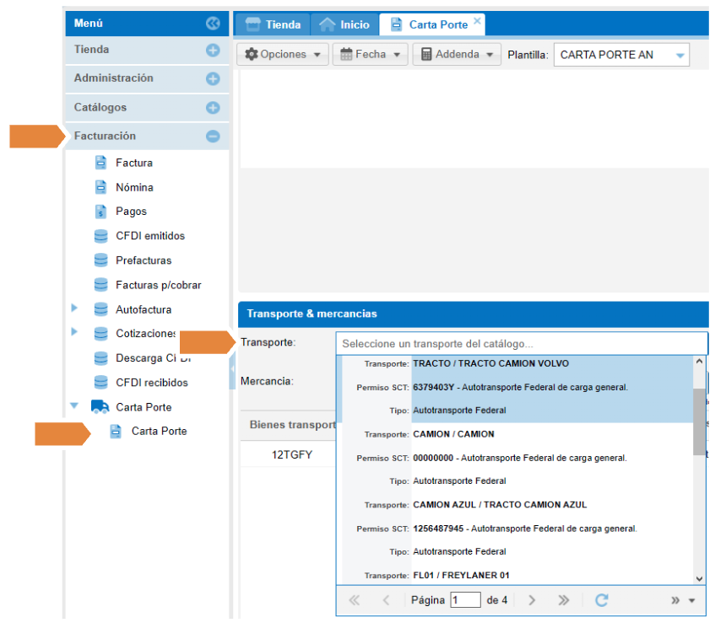Open CFDI emitidos from the sidebar
715x628 pixels.
click(x=149, y=236)
